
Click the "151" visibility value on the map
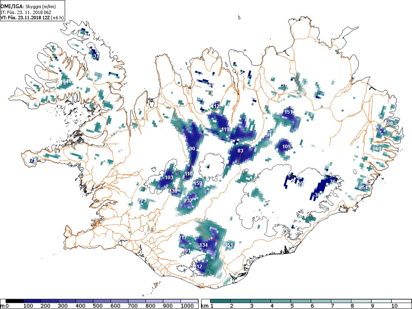(x=289, y=112)
